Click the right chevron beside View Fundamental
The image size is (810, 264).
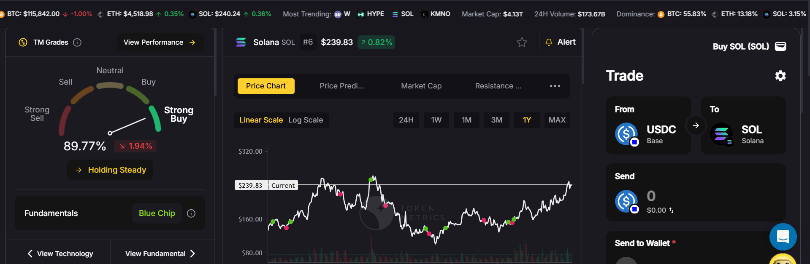[x=192, y=253]
